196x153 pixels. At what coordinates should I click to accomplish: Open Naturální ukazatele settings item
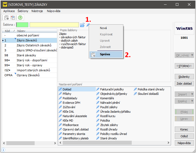[73, 116]
